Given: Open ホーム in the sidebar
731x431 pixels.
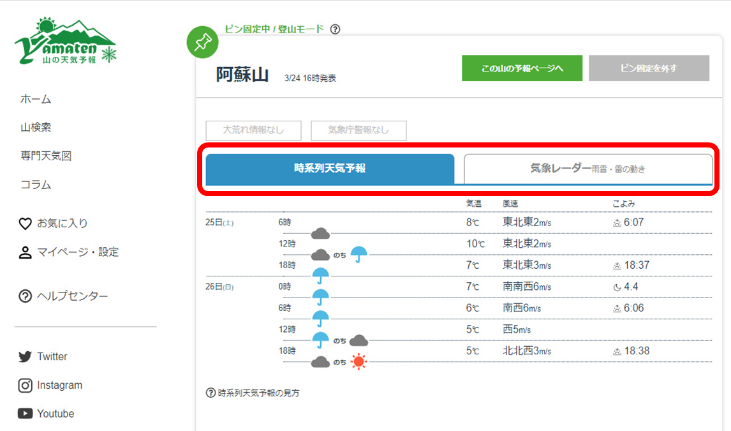Looking at the screenshot, I should tap(36, 99).
